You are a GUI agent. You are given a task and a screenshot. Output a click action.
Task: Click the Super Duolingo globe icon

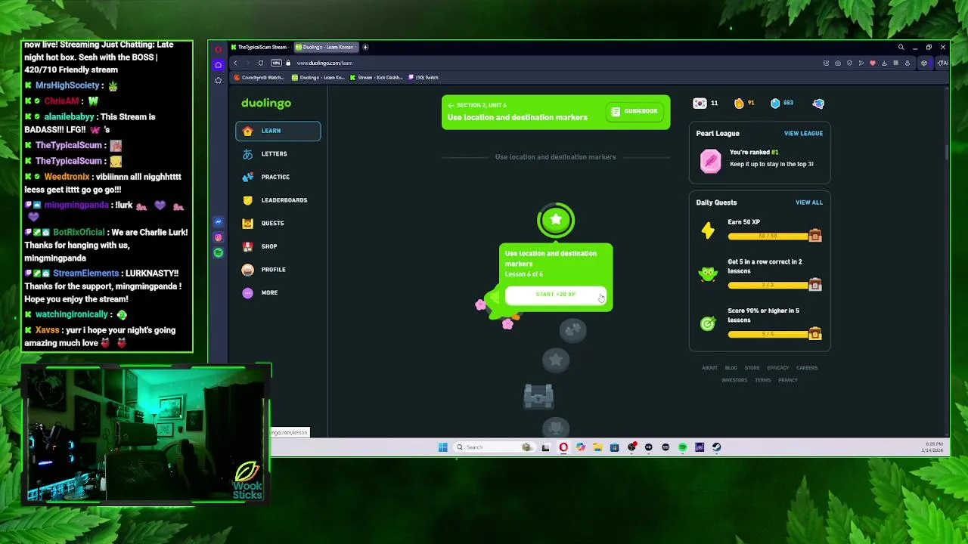point(818,104)
